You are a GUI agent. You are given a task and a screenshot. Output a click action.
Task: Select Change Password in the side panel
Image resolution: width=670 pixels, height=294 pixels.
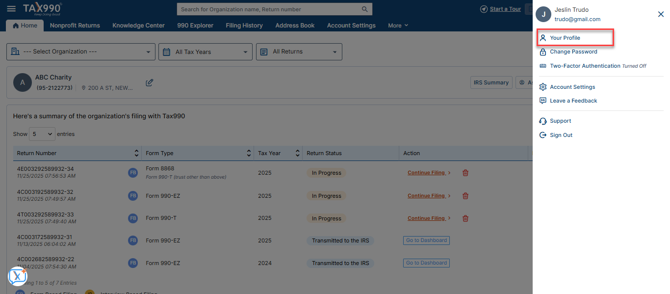(x=573, y=52)
